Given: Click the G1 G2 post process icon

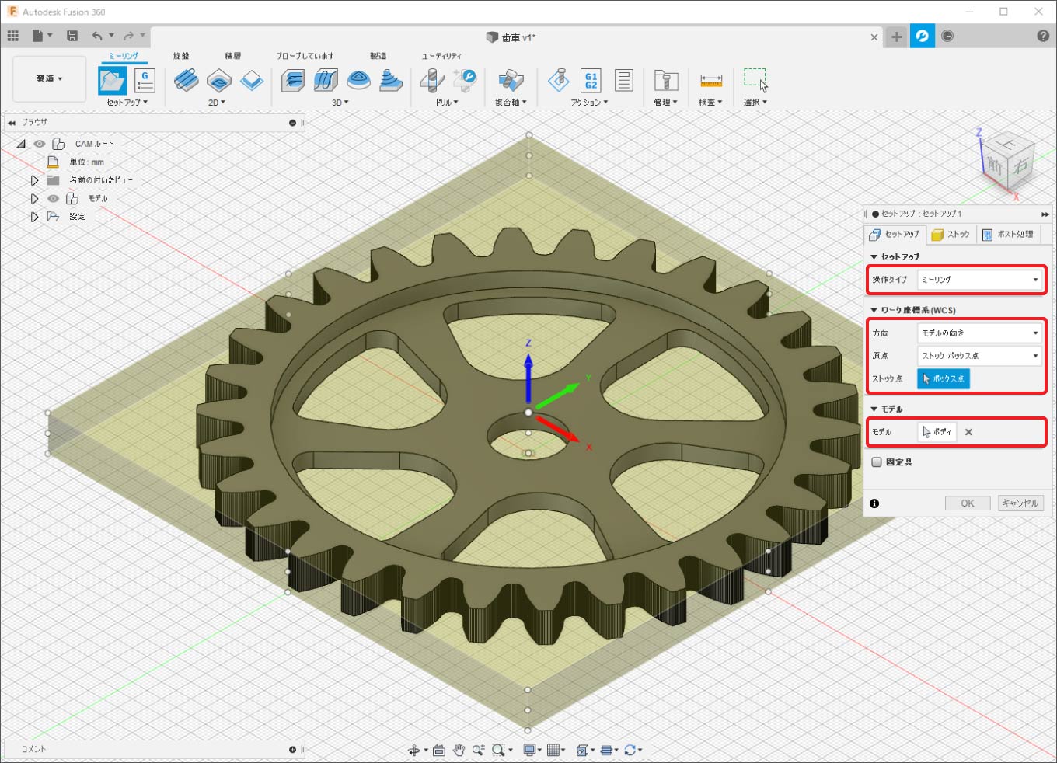Looking at the screenshot, I should (x=591, y=81).
